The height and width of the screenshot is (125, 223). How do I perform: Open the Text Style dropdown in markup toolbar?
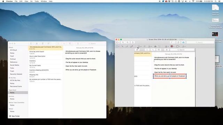pyautogui.click(x=184, y=46)
